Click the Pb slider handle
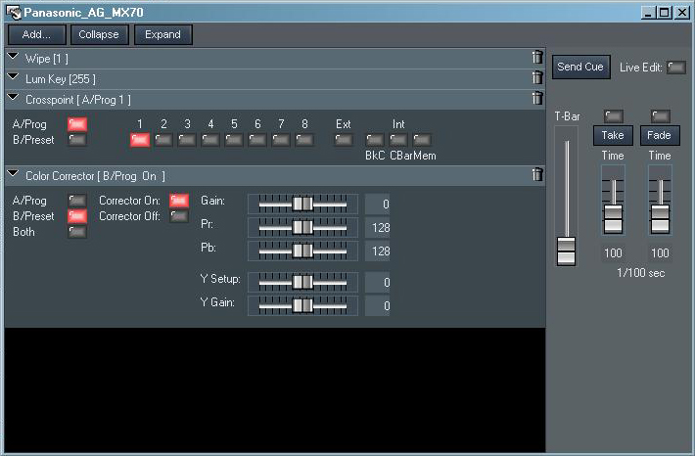The width and height of the screenshot is (695, 456). [302, 251]
